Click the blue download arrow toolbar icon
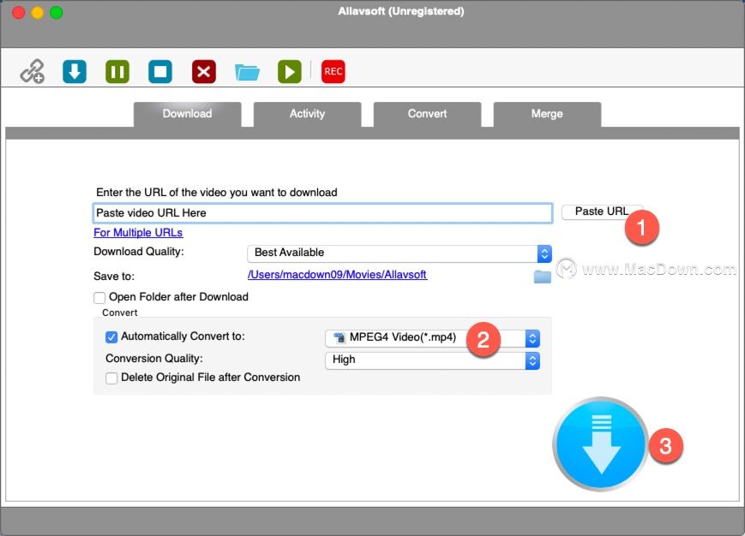 (75, 72)
